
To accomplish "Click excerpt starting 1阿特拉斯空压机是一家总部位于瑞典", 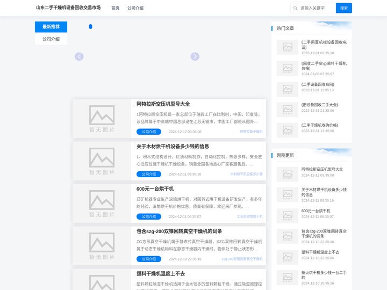I will [x=198, y=118].
